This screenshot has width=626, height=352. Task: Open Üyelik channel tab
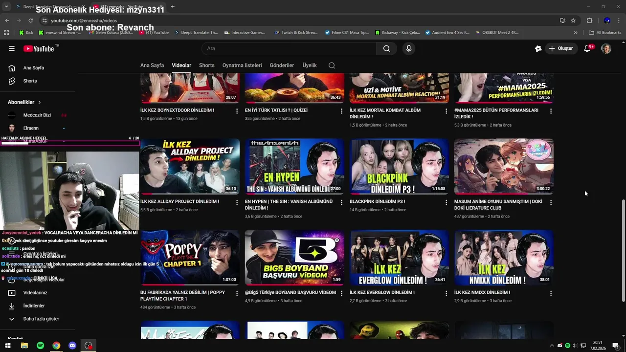click(x=310, y=66)
